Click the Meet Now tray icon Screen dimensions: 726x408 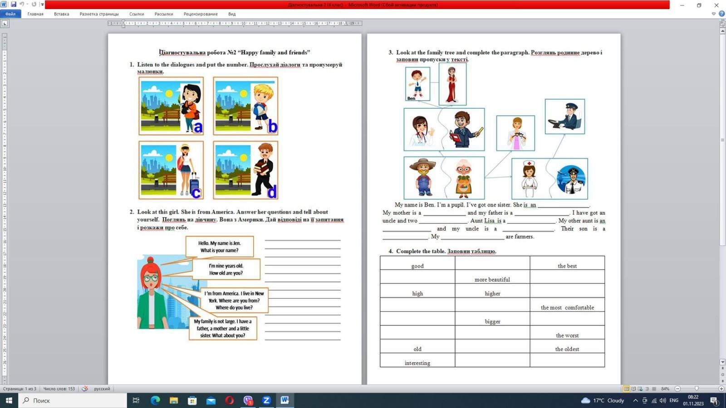pos(645,400)
